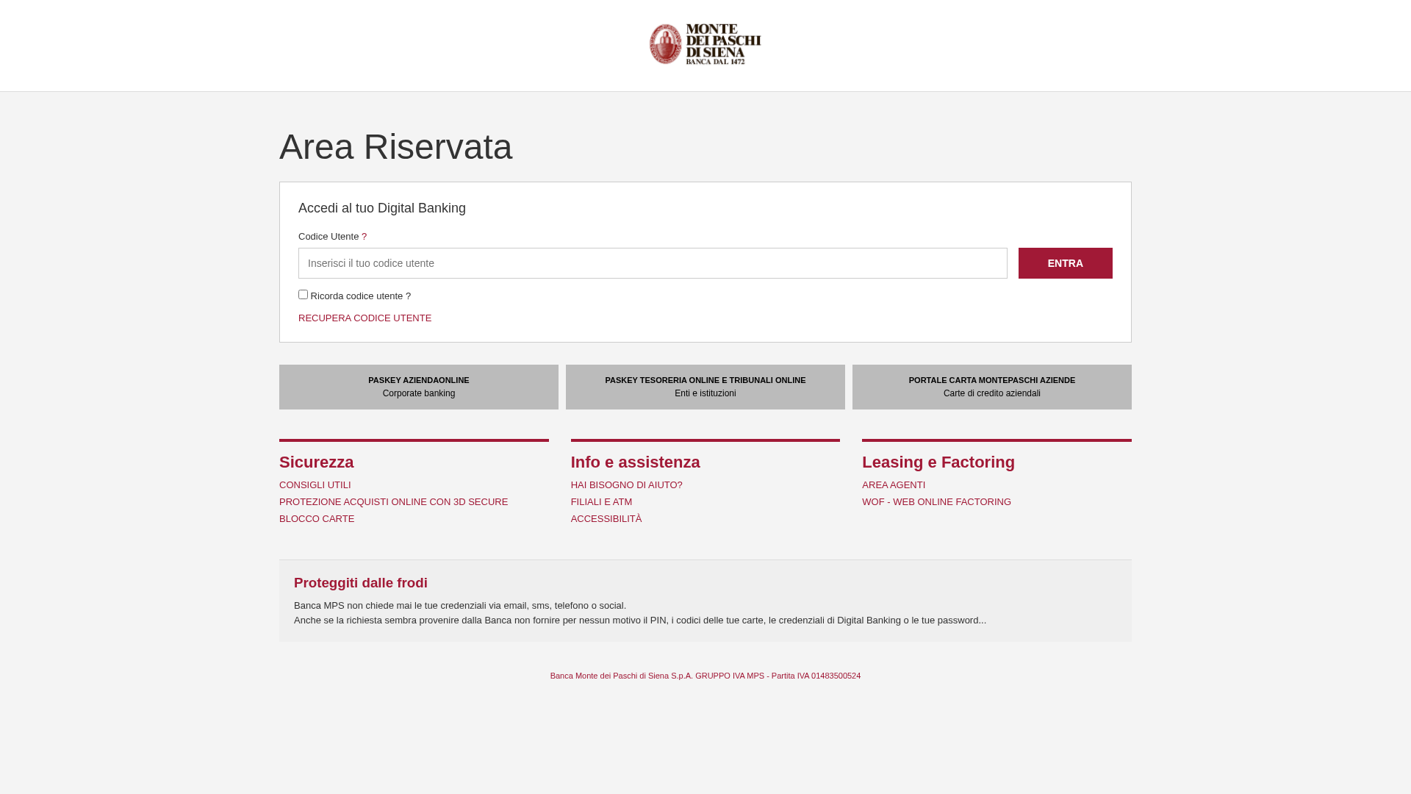Open WOF - WEB ONLINE FACTORING link
Viewport: 1411px width, 794px height.
point(936,502)
